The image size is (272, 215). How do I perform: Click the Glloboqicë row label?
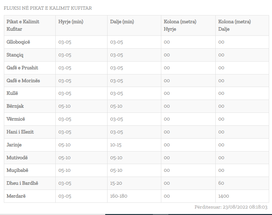18,42
